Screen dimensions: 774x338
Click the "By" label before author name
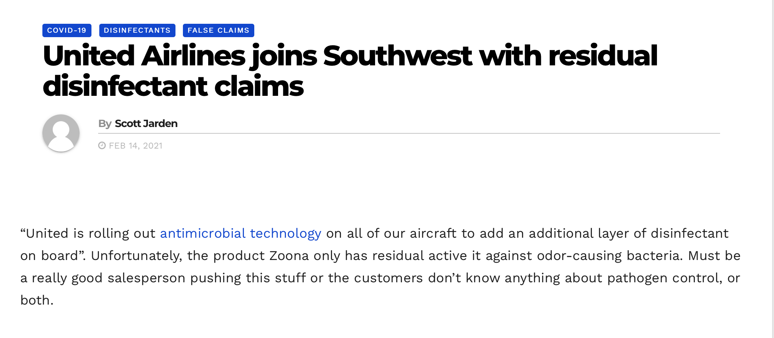105,124
